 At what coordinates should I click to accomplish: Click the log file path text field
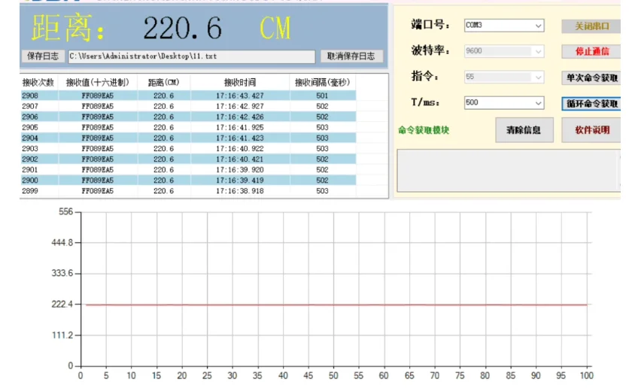click(x=190, y=56)
